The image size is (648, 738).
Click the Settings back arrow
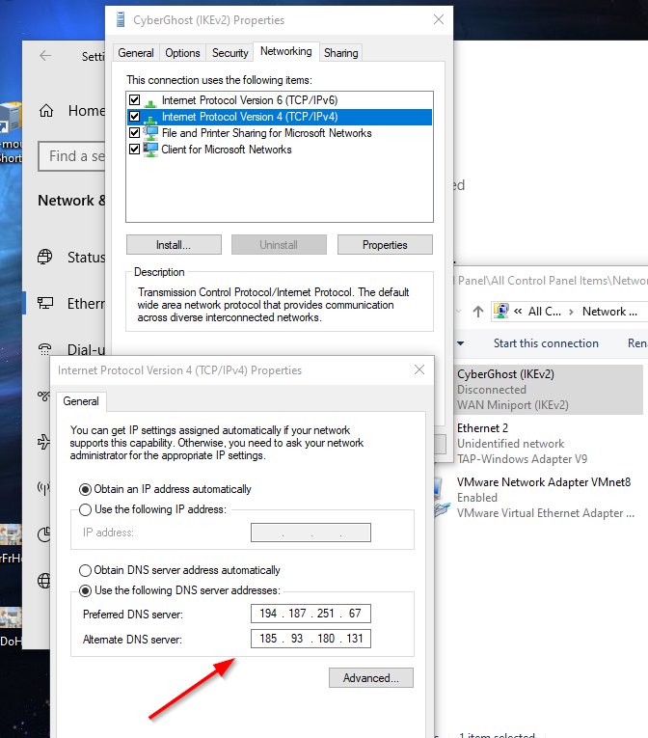click(45, 56)
